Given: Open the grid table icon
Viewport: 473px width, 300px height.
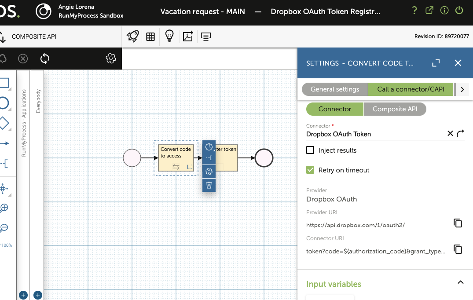Looking at the screenshot, I should [150, 37].
